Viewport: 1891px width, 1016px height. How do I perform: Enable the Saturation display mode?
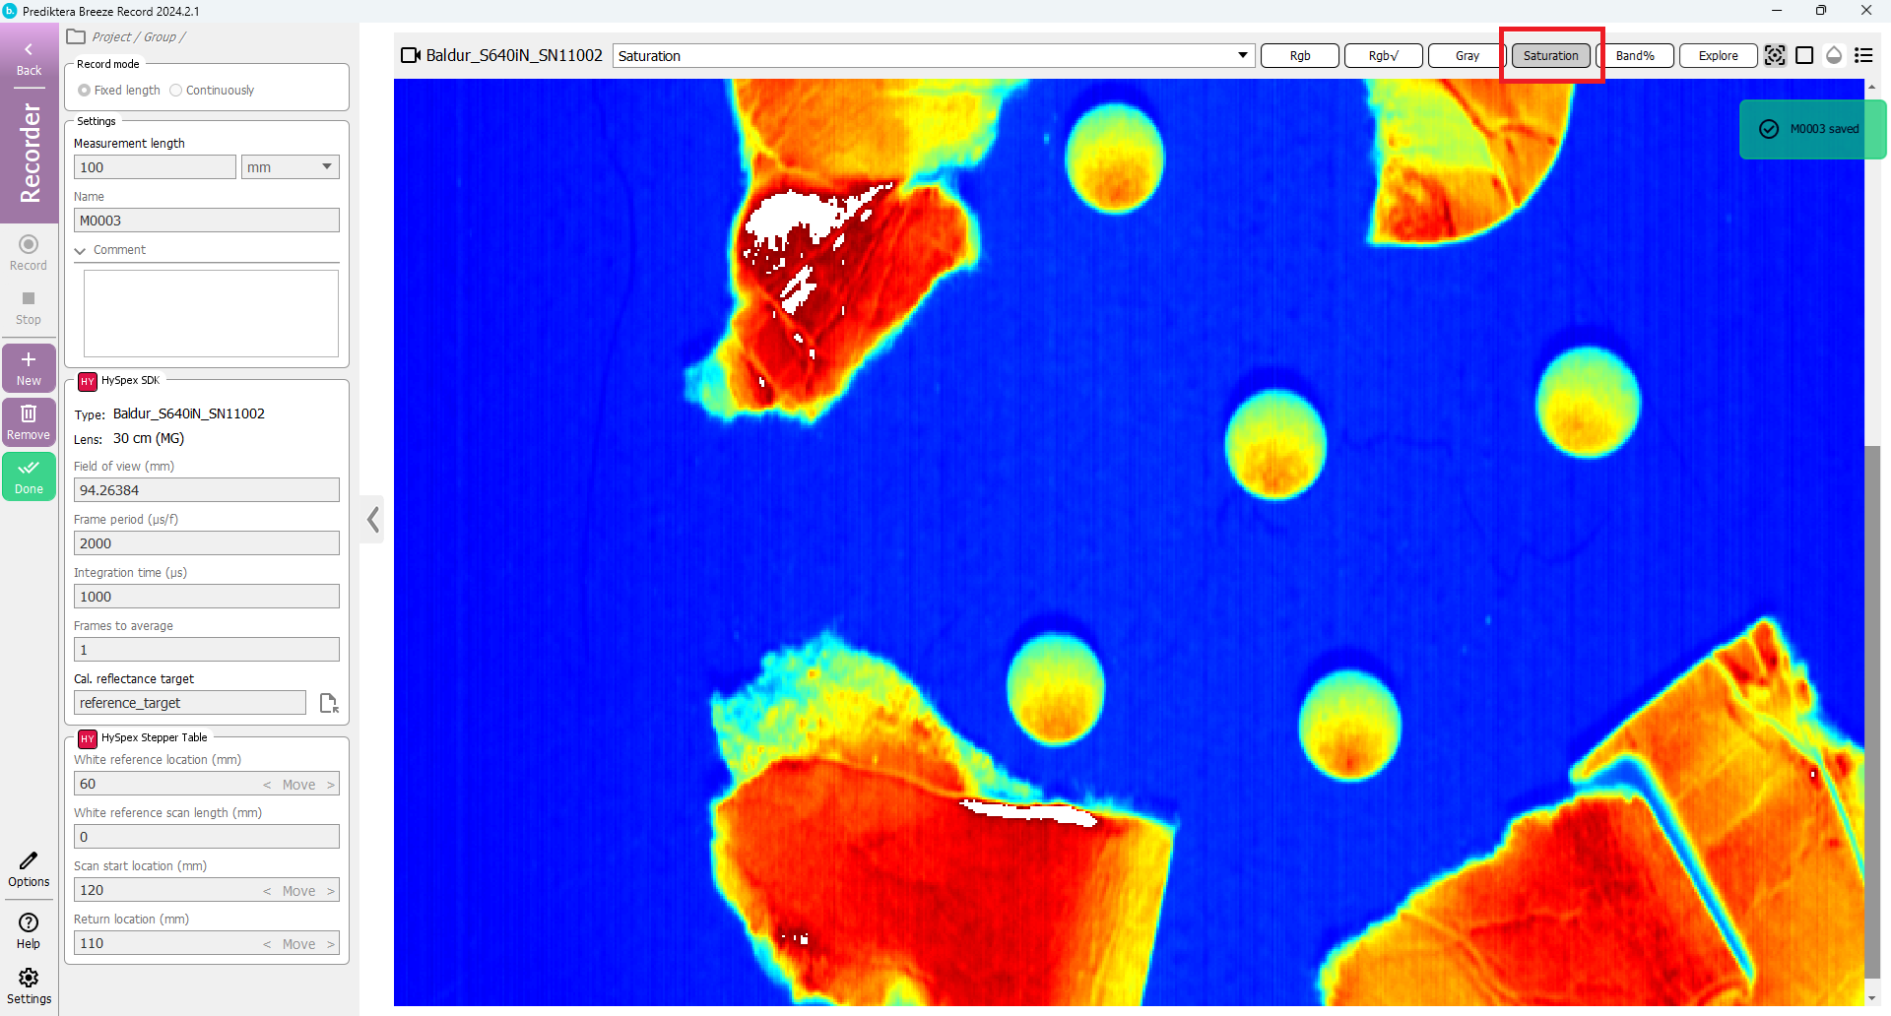tap(1550, 56)
